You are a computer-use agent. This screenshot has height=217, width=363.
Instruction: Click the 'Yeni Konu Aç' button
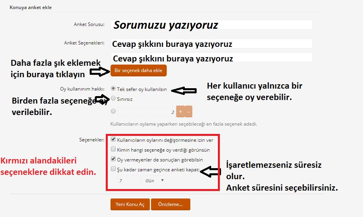(x=130, y=204)
